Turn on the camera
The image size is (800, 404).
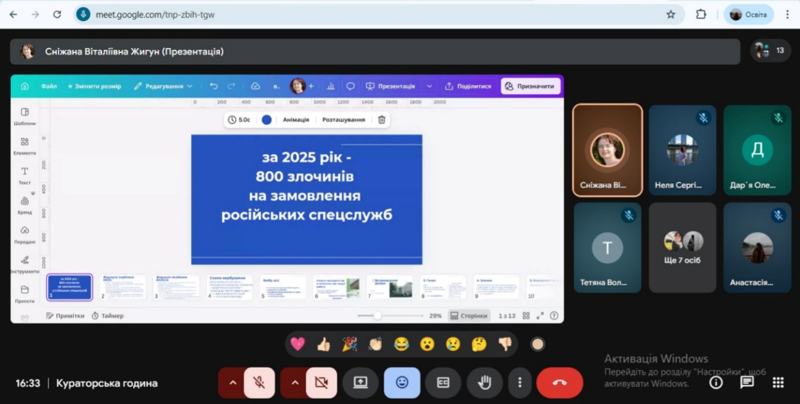(321, 383)
